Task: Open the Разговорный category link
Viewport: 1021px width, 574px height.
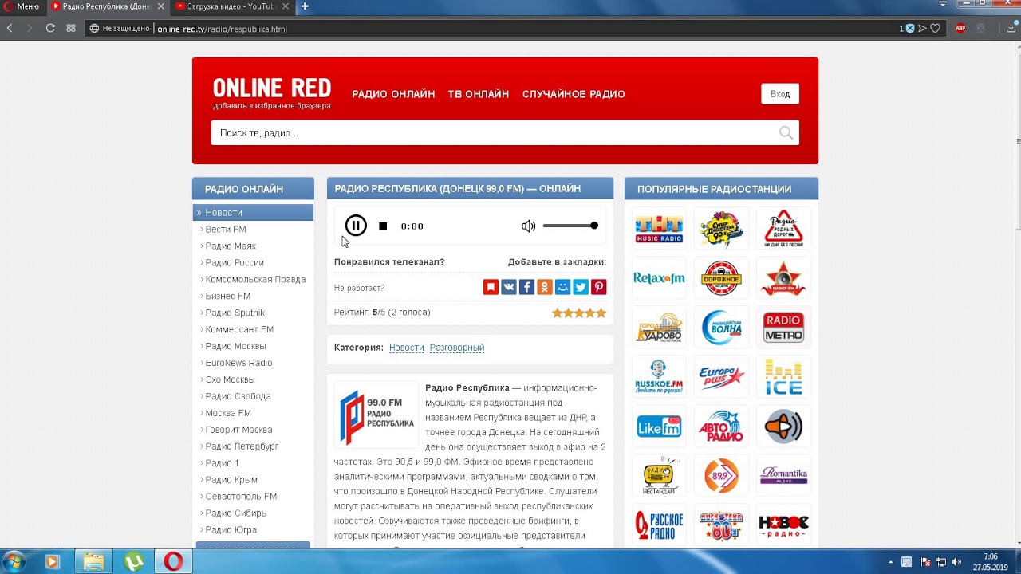Action: pos(457,348)
